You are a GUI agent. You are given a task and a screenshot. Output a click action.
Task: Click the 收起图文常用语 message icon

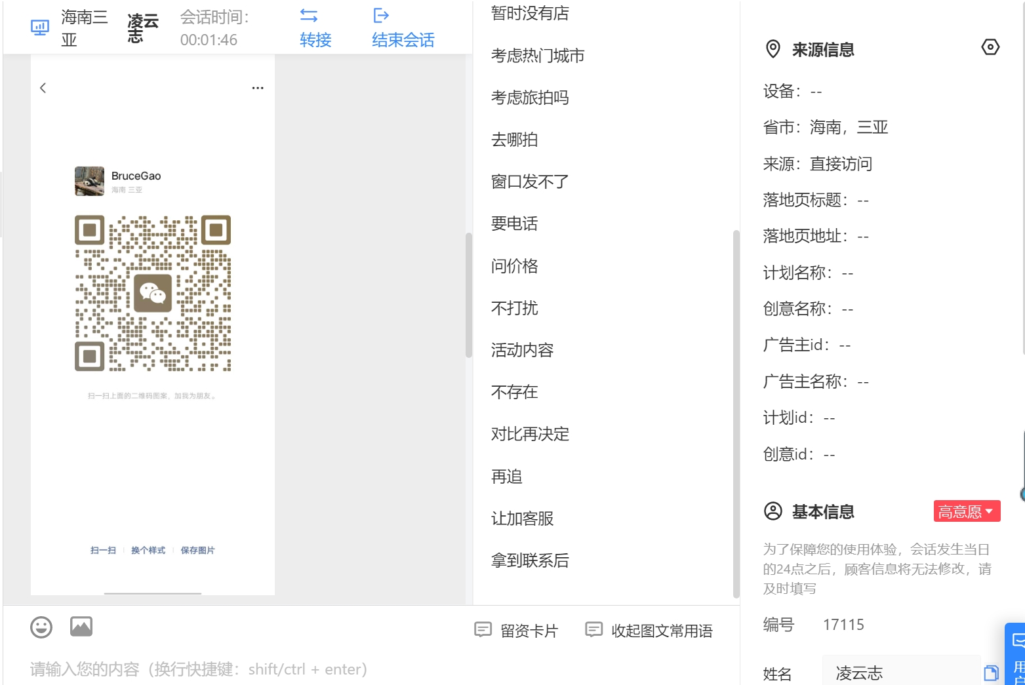coord(593,630)
